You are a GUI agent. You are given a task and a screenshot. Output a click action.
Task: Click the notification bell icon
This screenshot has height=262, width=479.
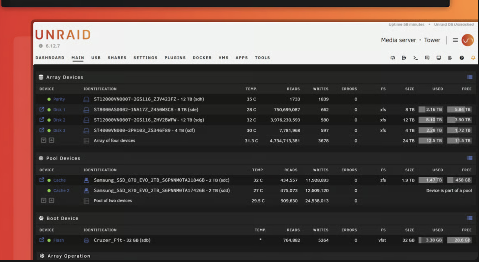click(x=473, y=58)
